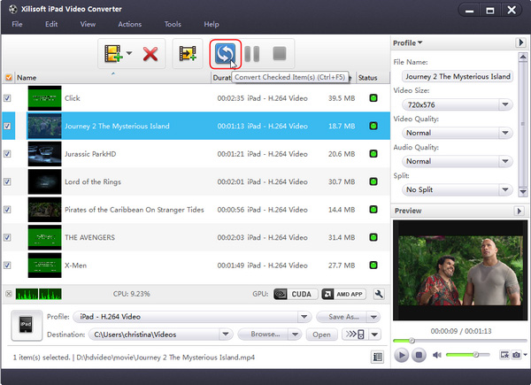
Task: Uncheck Lord of the Rings checkbox
Action: coord(7,181)
